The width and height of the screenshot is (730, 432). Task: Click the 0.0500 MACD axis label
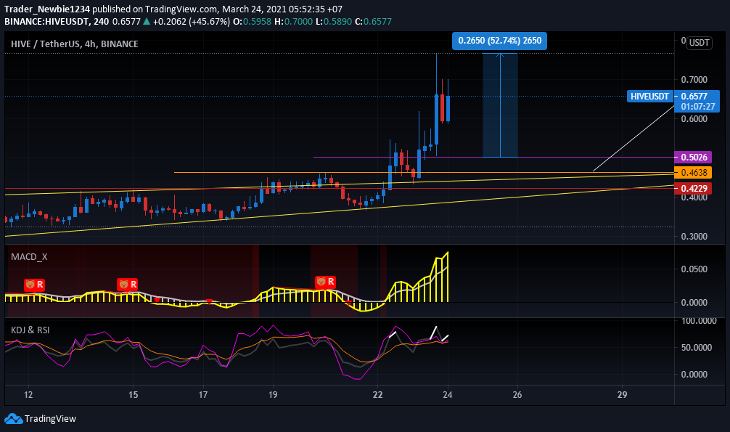694,269
